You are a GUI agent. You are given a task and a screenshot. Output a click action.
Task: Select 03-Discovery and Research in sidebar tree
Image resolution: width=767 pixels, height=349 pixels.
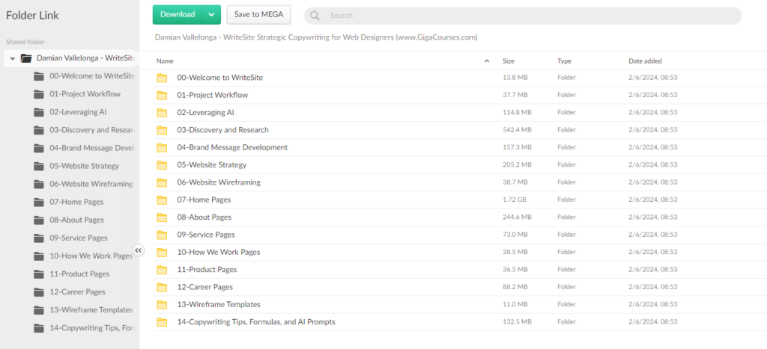(91, 130)
